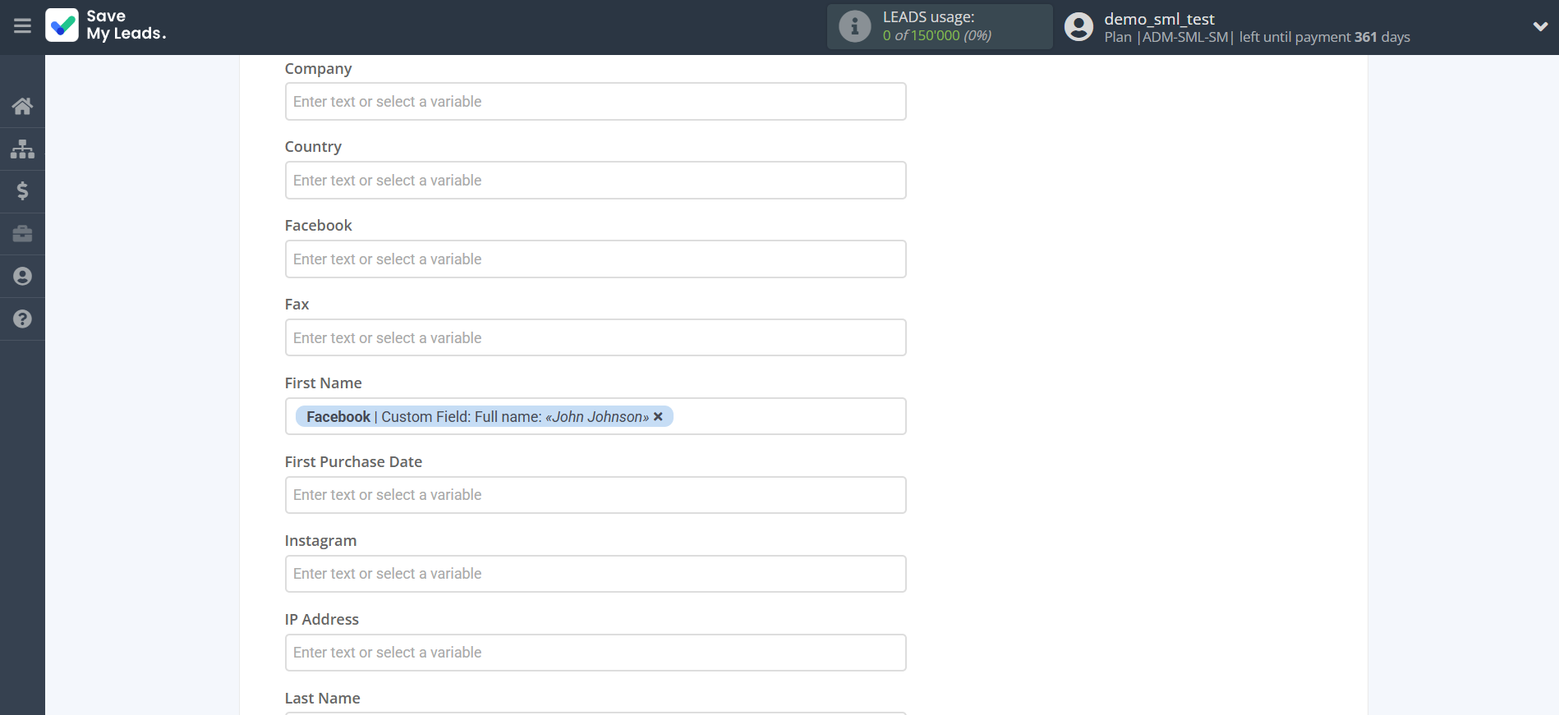Expand the account dropdown chevron
Viewport: 1559px width, 715px height.
(1540, 26)
